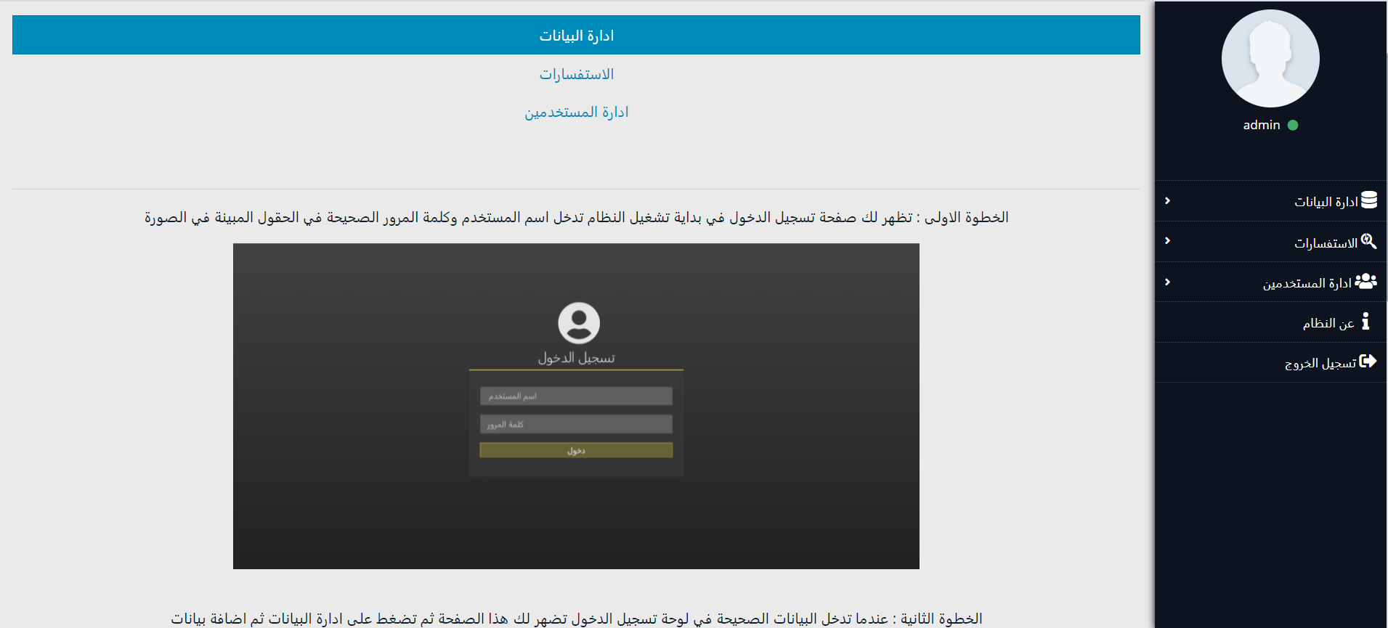1388x628 pixels.
Task: Click the logout arrow icon in sidebar
Action: (1368, 362)
